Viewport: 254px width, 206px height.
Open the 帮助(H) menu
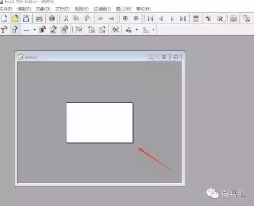pos(143,9)
